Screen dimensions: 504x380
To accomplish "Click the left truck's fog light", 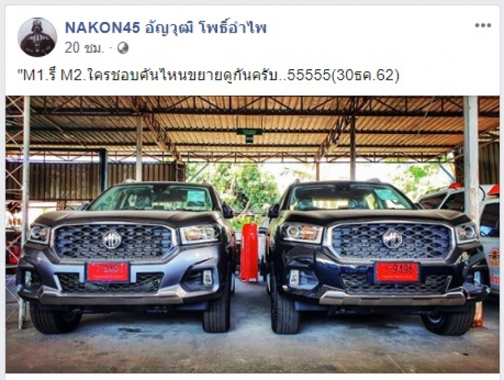I will [x=207, y=277].
